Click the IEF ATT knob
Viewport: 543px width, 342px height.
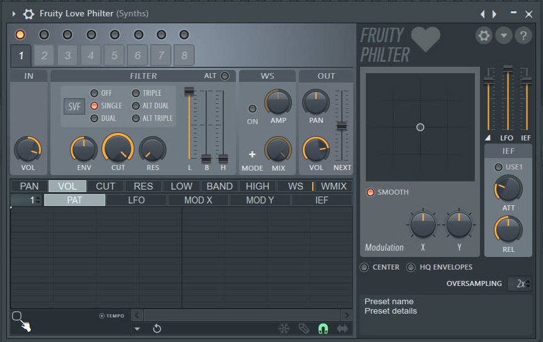point(508,188)
